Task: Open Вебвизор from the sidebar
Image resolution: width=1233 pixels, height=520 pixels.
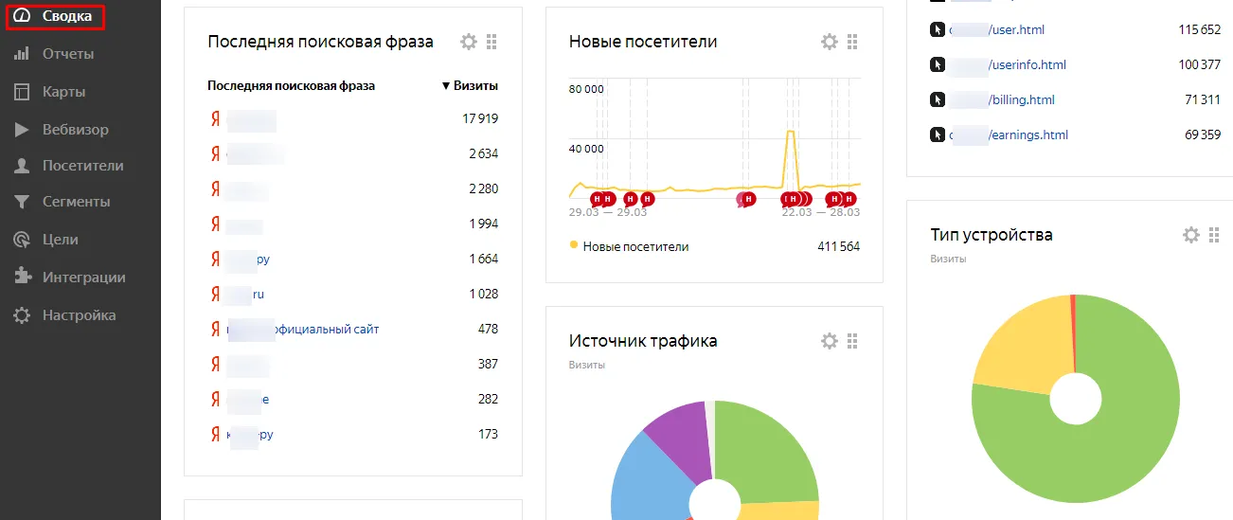Action: coord(75,130)
